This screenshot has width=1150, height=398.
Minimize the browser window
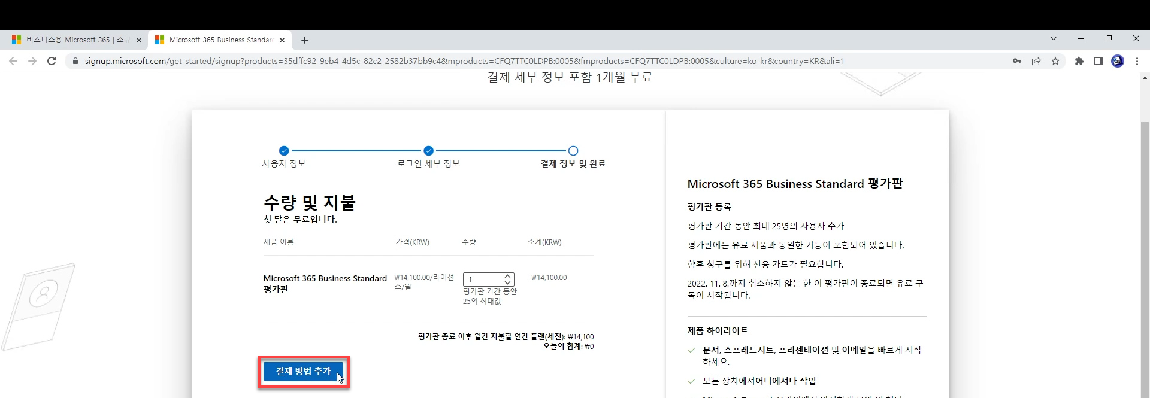(1081, 38)
